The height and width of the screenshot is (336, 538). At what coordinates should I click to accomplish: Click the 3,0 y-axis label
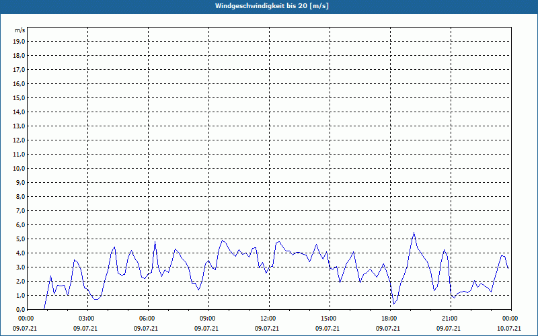click(21, 267)
